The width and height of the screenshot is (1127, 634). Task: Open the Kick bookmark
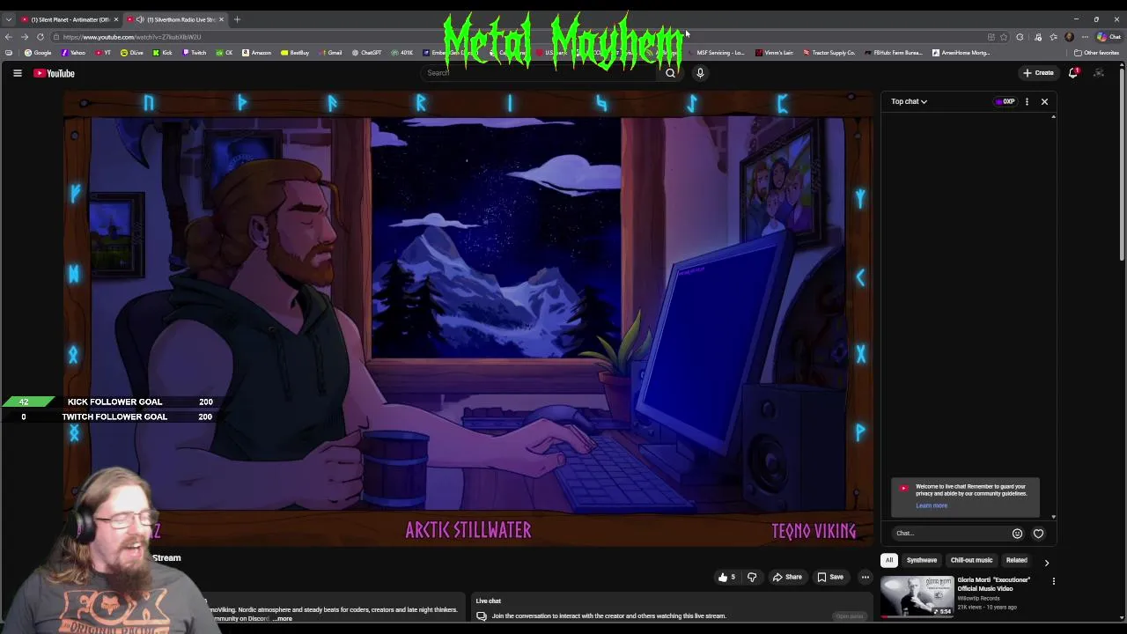(x=163, y=53)
